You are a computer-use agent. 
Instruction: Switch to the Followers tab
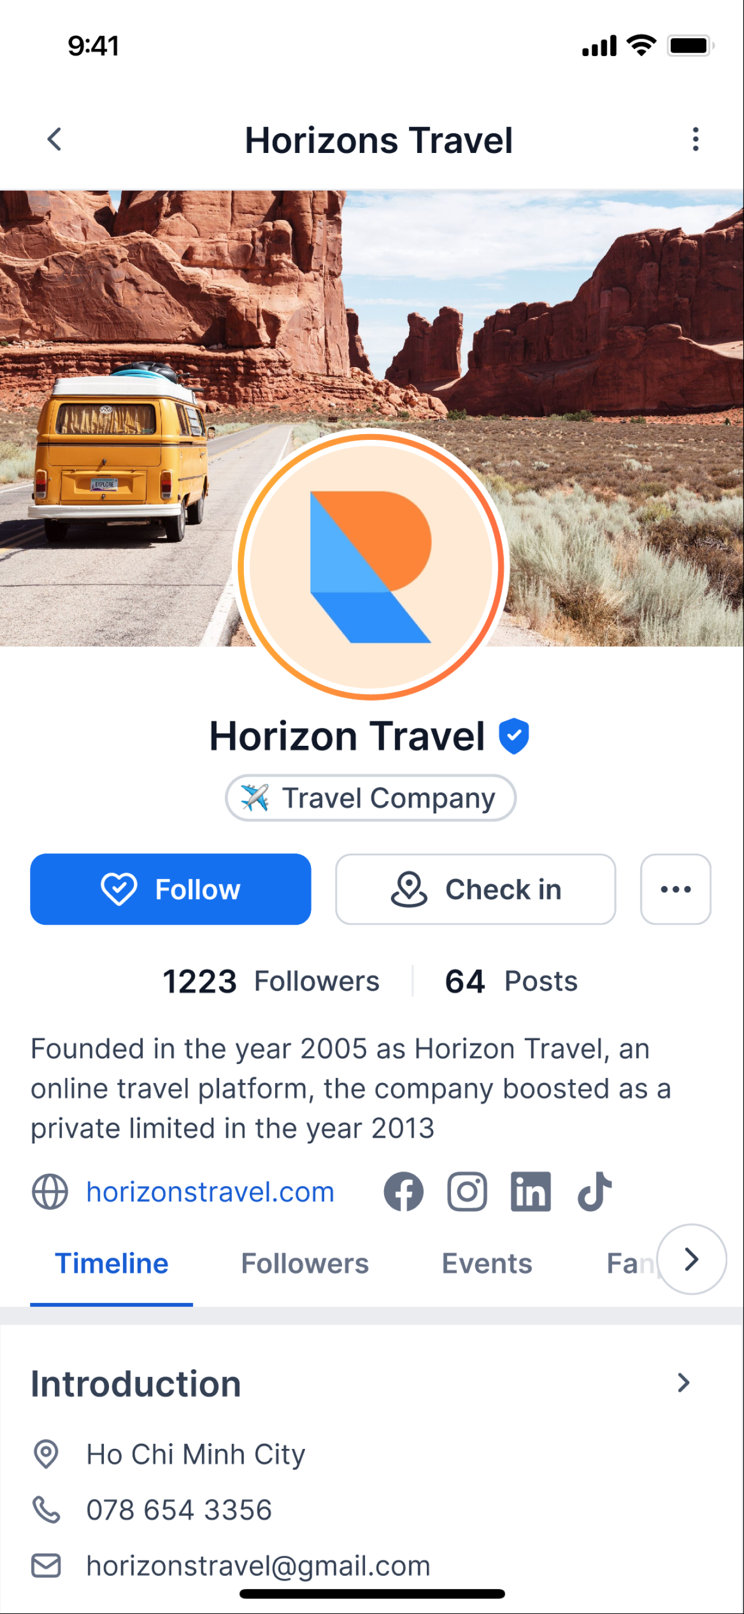click(x=305, y=1263)
